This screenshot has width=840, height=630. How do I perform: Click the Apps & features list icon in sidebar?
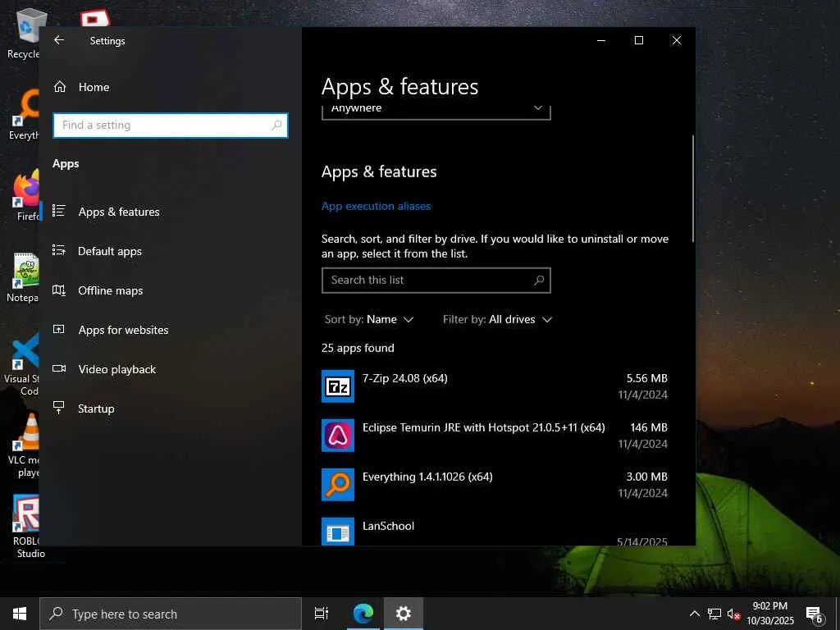[59, 211]
